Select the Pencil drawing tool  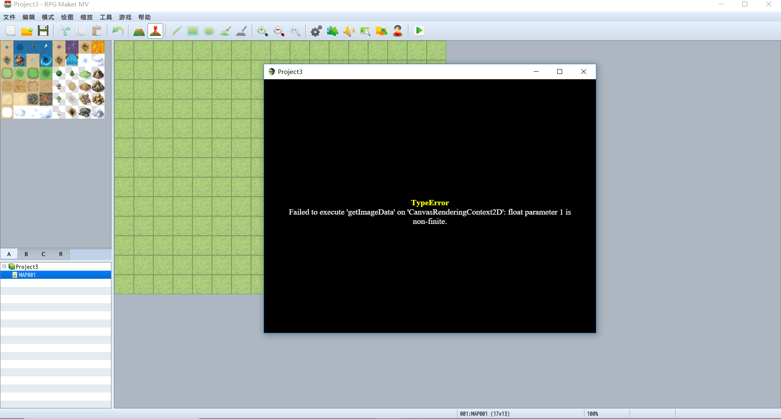coord(177,31)
